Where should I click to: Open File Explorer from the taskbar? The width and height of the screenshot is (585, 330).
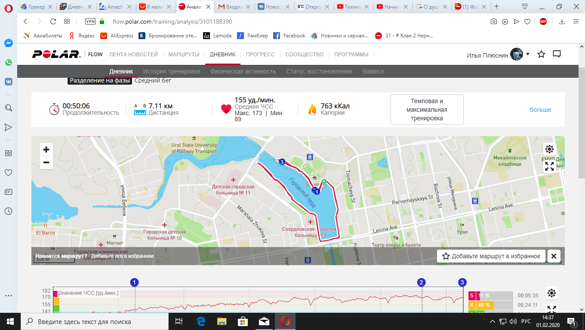coord(222,321)
